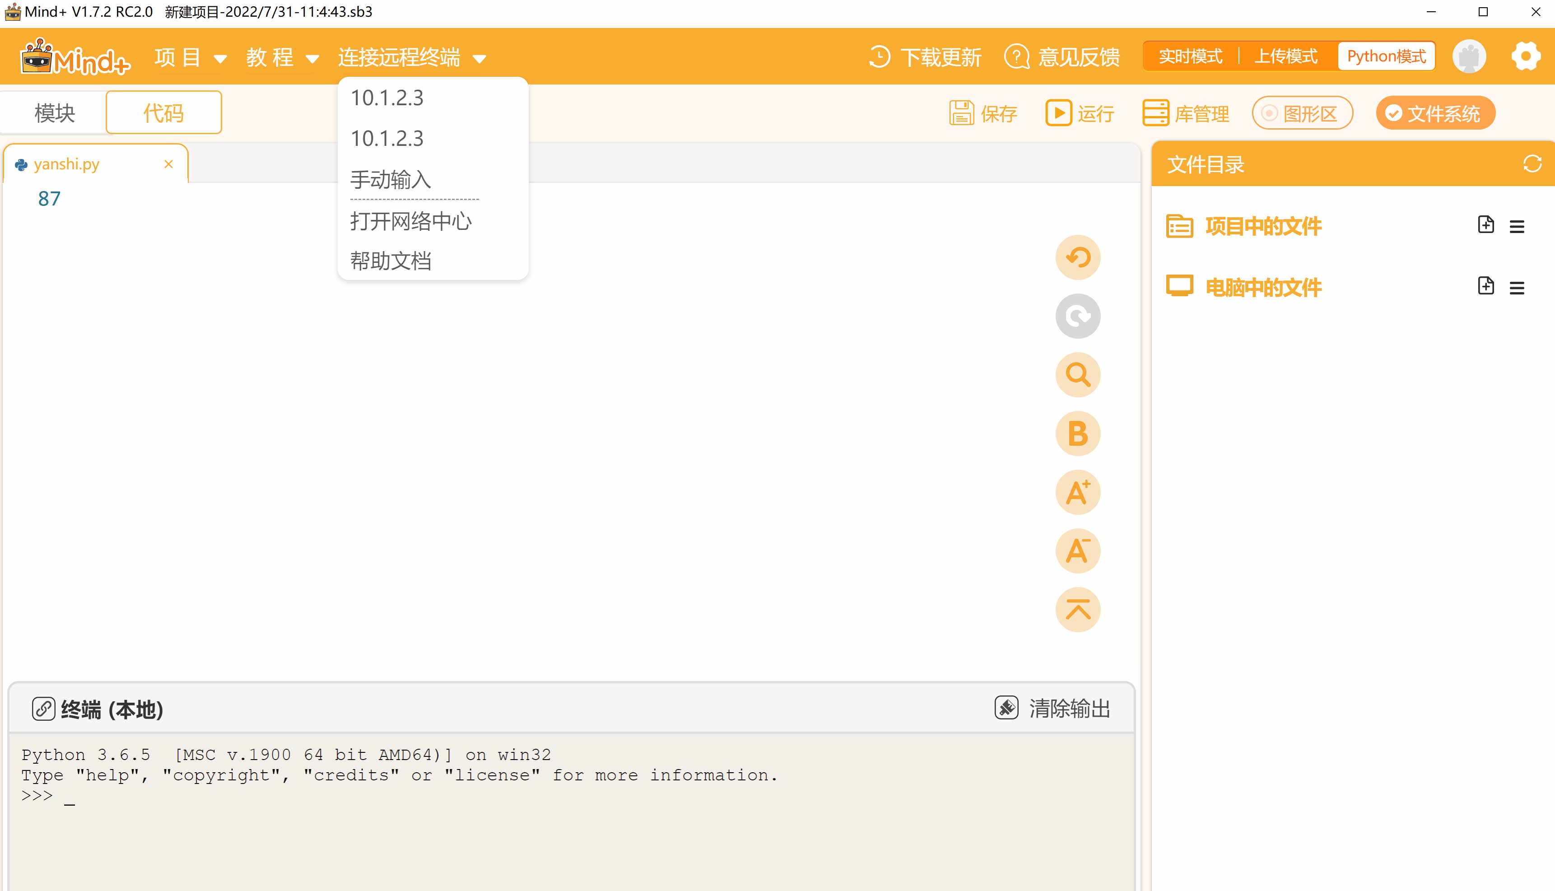Viewport: 1555px width, 891px height.
Task: Add new file to 电脑中的文件
Action: (x=1486, y=286)
